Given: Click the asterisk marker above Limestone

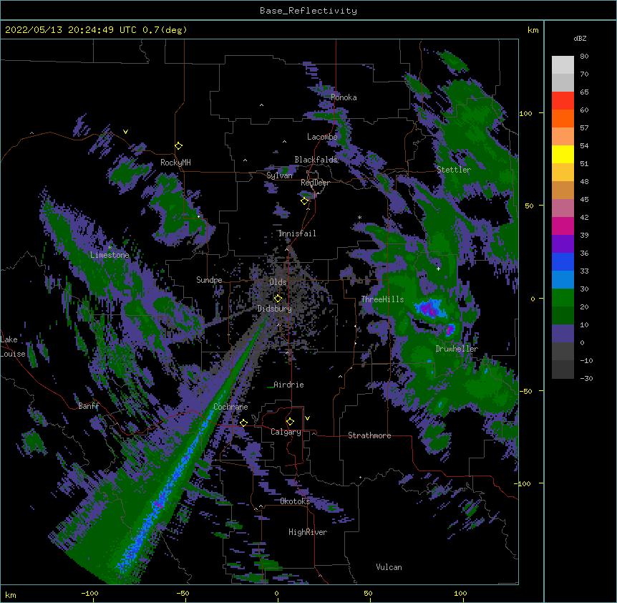Looking at the screenshot, I should point(110,248).
